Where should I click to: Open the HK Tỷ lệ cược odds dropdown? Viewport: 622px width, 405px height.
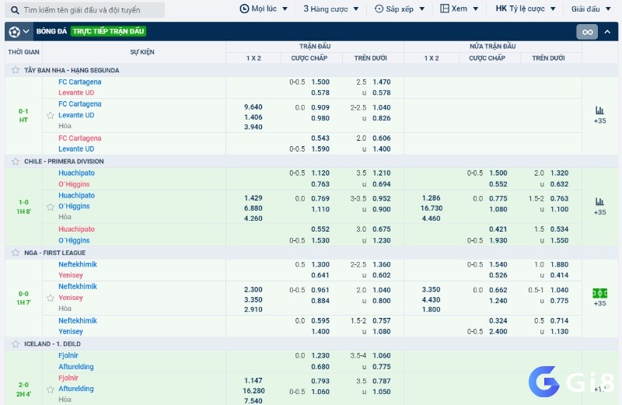pos(526,9)
